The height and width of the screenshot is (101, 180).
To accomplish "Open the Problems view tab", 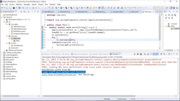I will tap(104, 54).
